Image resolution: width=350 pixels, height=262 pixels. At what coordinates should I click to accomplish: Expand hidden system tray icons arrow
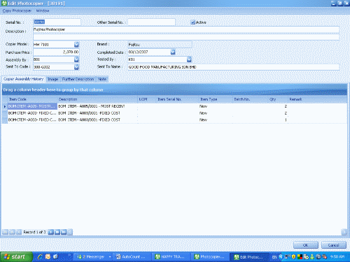[x=281, y=256]
